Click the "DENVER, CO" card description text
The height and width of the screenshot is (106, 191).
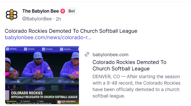click(x=136, y=86)
